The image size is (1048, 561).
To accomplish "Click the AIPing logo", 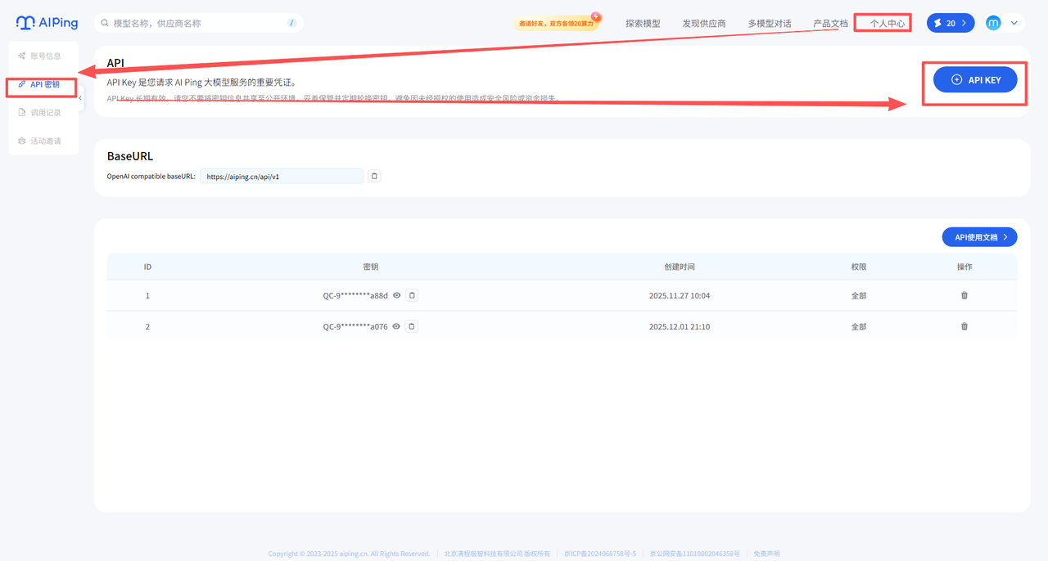I will click(x=47, y=23).
